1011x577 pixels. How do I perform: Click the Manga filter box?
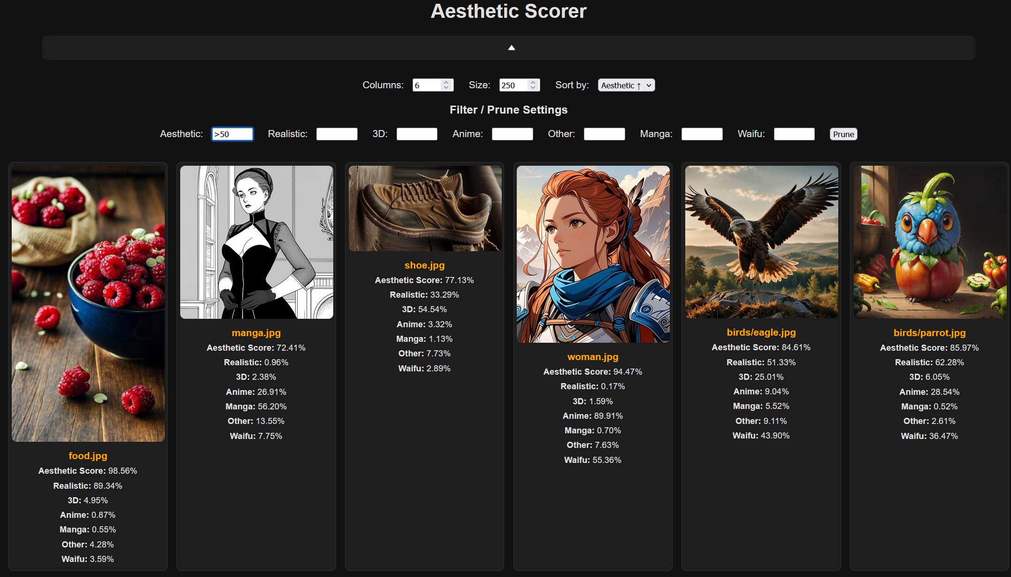point(701,134)
